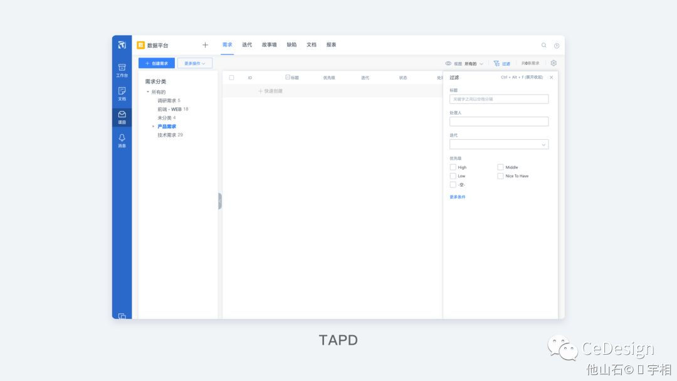Check the Low priority checkbox

[453, 176]
